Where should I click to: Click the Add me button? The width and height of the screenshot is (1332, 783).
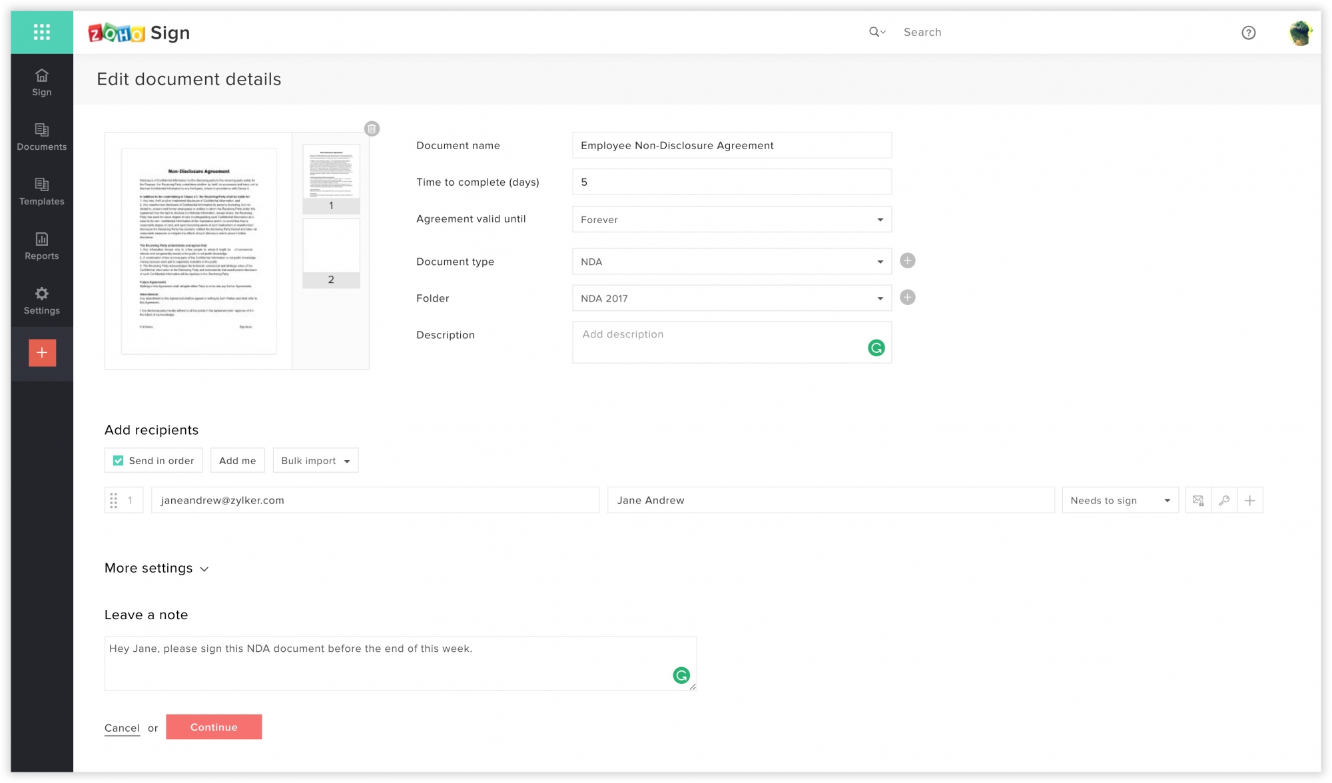(238, 461)
